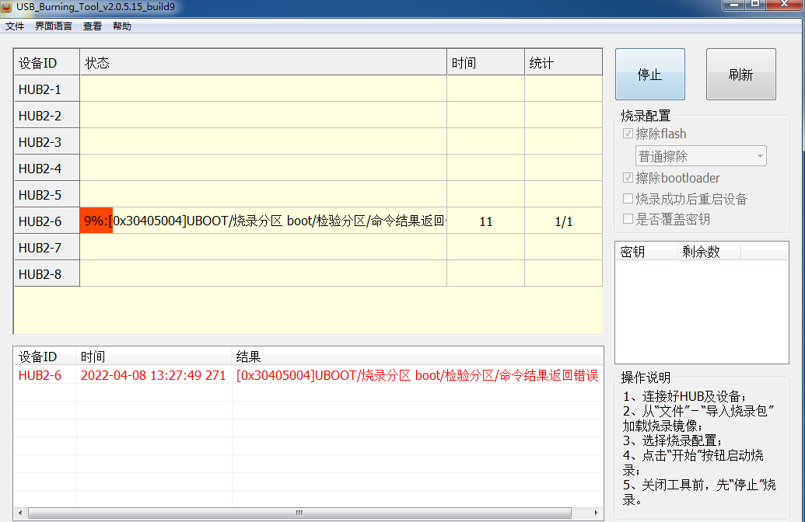Click the log horizontal scrollbar thumb
The width and height of the screenshot is (805, 522).
[x=299, y=513]
